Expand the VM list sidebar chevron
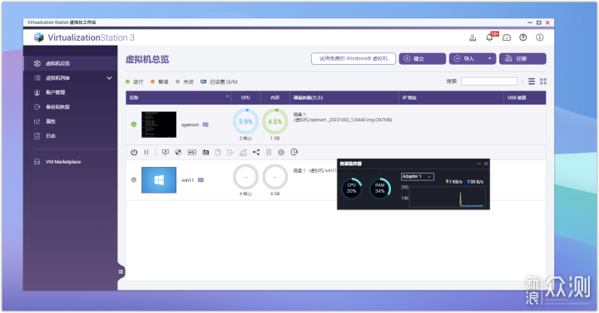Viewport: 599px width, 313px height. pos(109,78)
